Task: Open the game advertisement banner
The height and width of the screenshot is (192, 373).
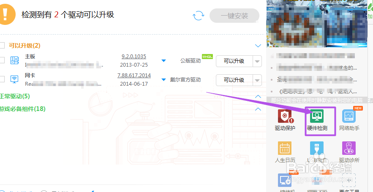Action: (317, 23)
